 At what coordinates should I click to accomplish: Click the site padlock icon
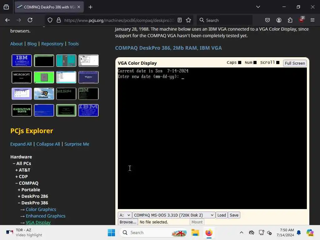pos(59,20)
